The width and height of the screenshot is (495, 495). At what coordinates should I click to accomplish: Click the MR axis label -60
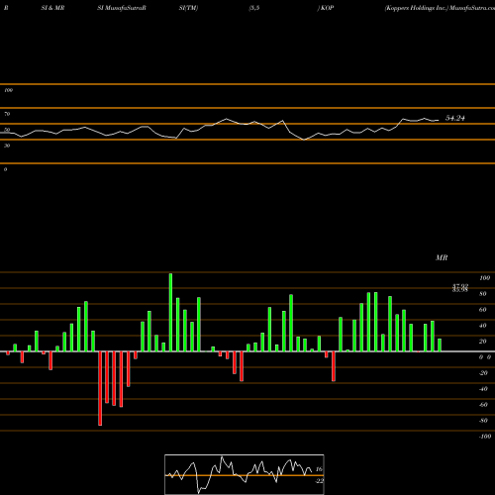pyautogui.click(x=483, y=405)
